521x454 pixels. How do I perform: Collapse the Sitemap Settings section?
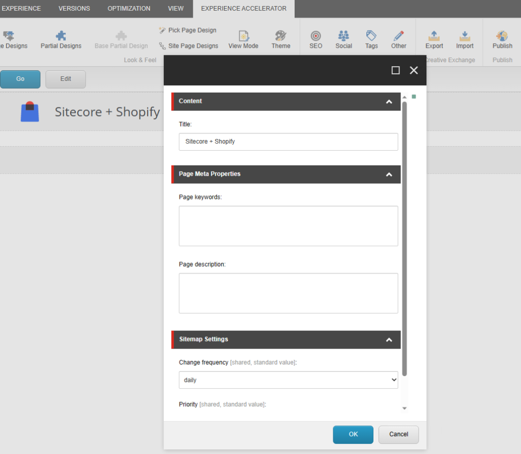389,340
